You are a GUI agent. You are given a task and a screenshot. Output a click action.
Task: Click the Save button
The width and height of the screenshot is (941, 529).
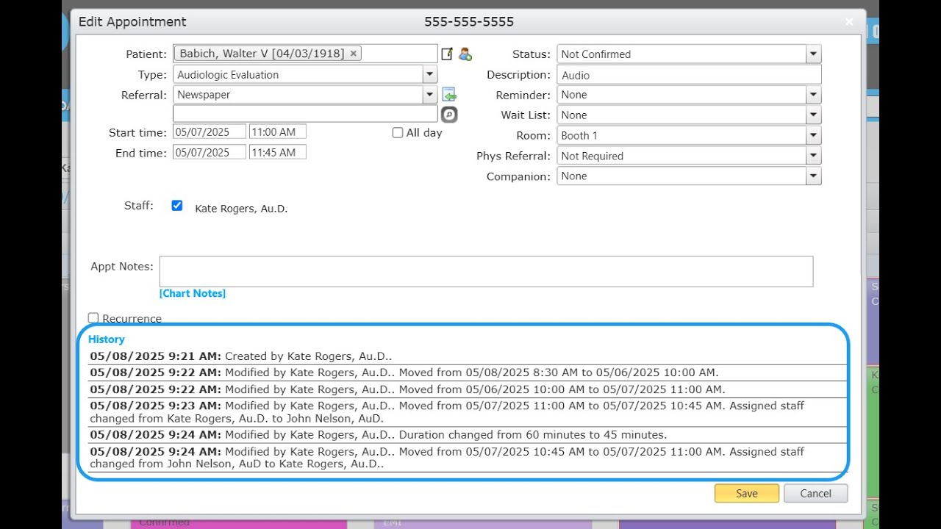746,493
